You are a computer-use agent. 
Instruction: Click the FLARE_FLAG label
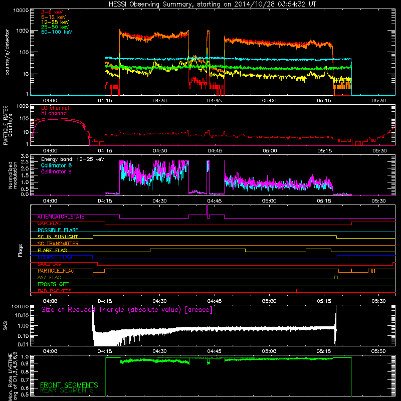(x=52, y=250)
